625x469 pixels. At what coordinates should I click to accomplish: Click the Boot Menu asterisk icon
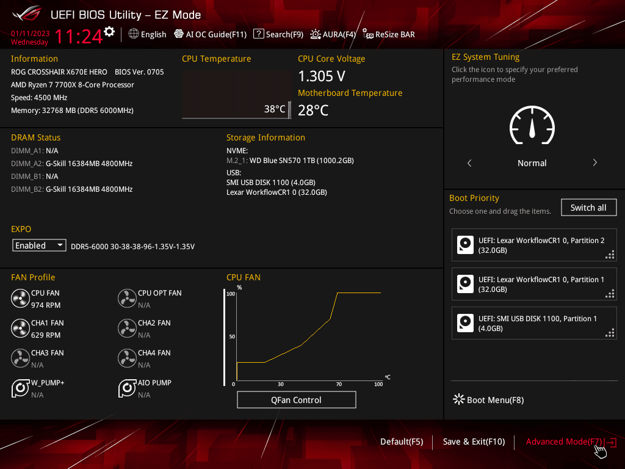[x=459, y=399]
